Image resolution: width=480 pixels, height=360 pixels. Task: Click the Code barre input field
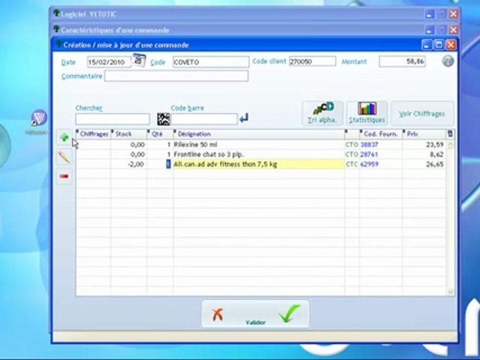point(204,119)
